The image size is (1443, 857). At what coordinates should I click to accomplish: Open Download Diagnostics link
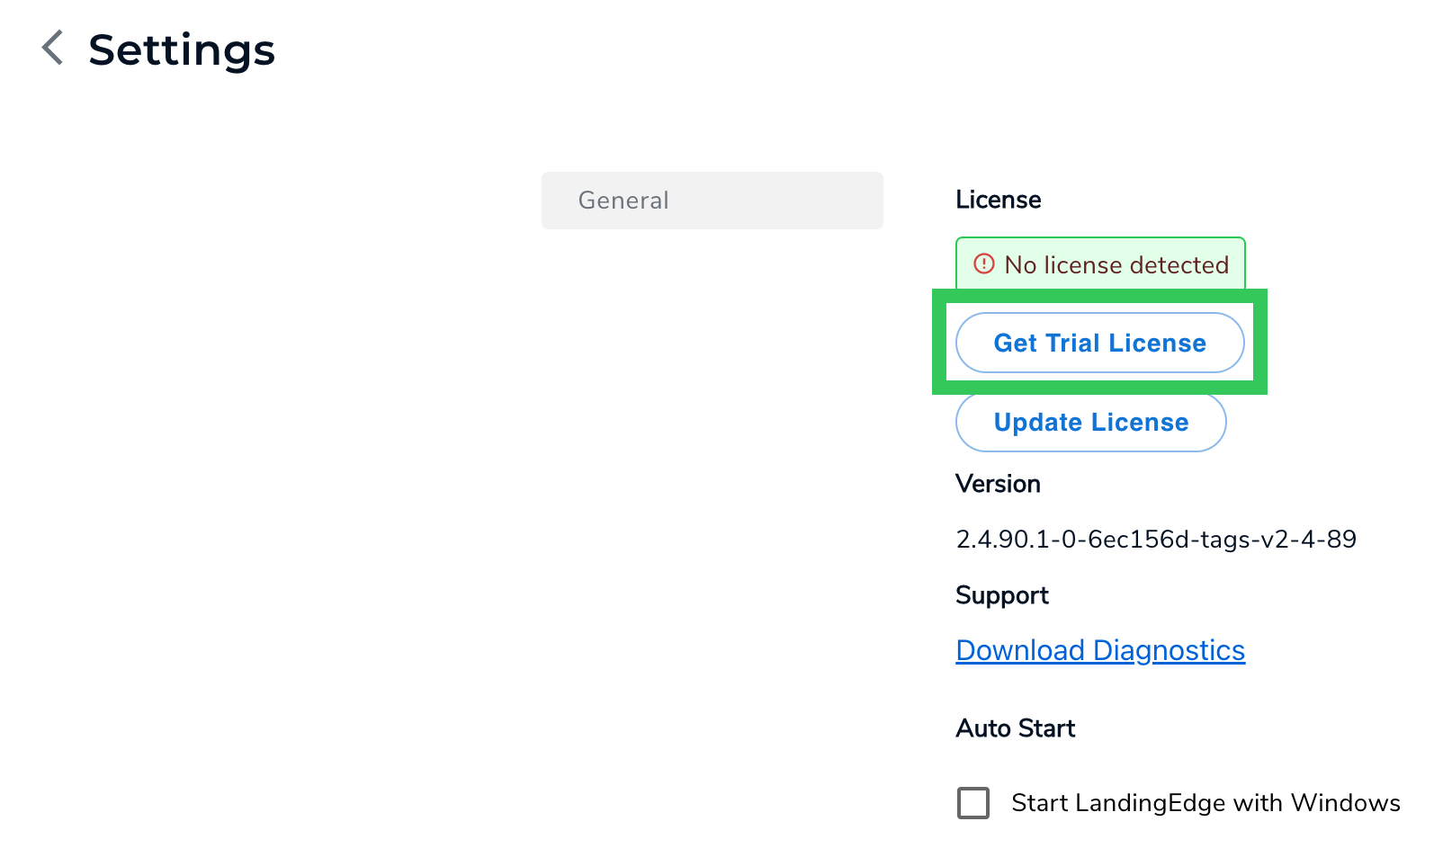click(x=1099, y=649)
